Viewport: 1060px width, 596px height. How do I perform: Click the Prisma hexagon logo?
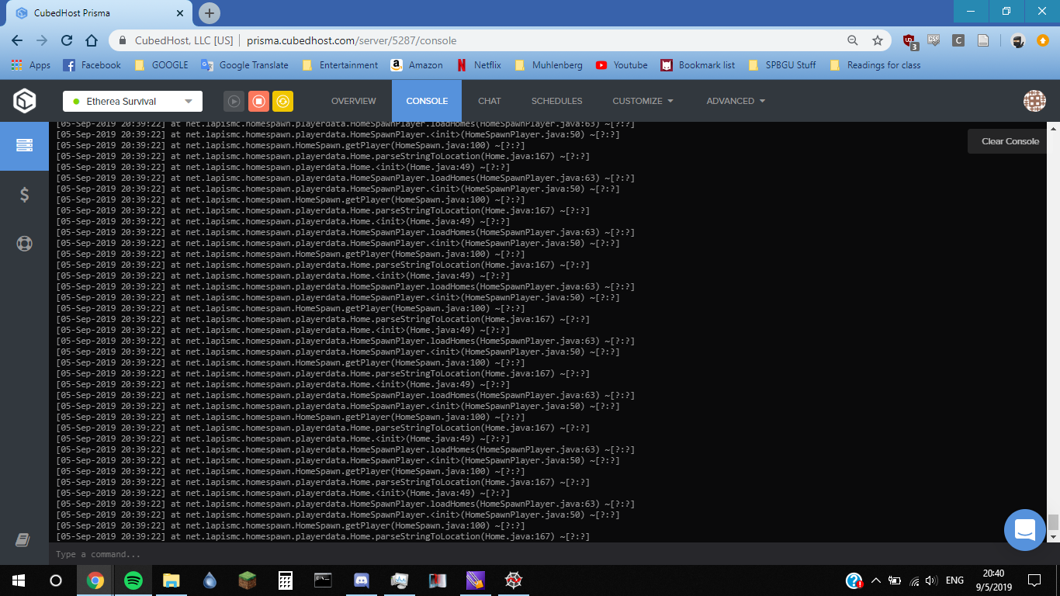[x=23, y=100]
